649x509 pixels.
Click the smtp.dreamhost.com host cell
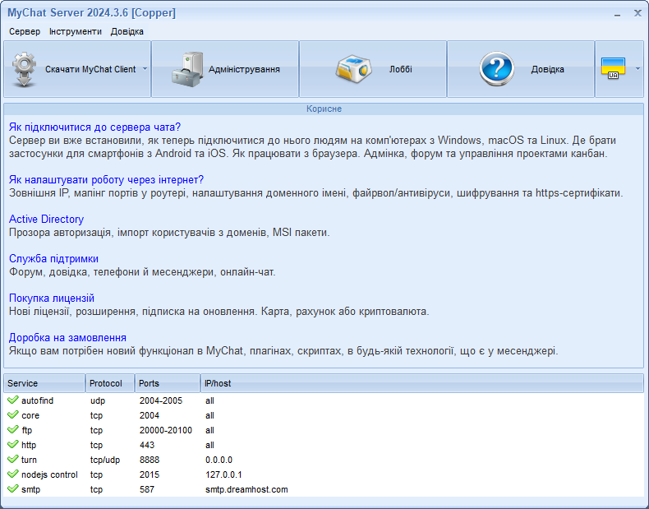[x=246, y=489]
